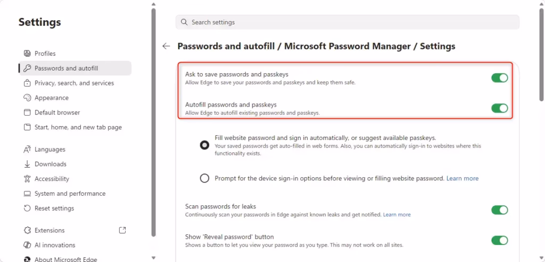Click Learn more about device sign-in prompt
Screen dimensions: 545x262
tap(462, 179)
